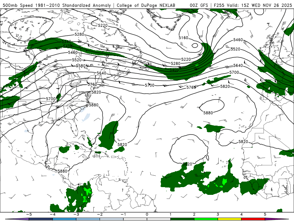Select the dark navy -5-to--4 colorbar segment
This screenshot has width=294, height=221.
tap(41, 219)
